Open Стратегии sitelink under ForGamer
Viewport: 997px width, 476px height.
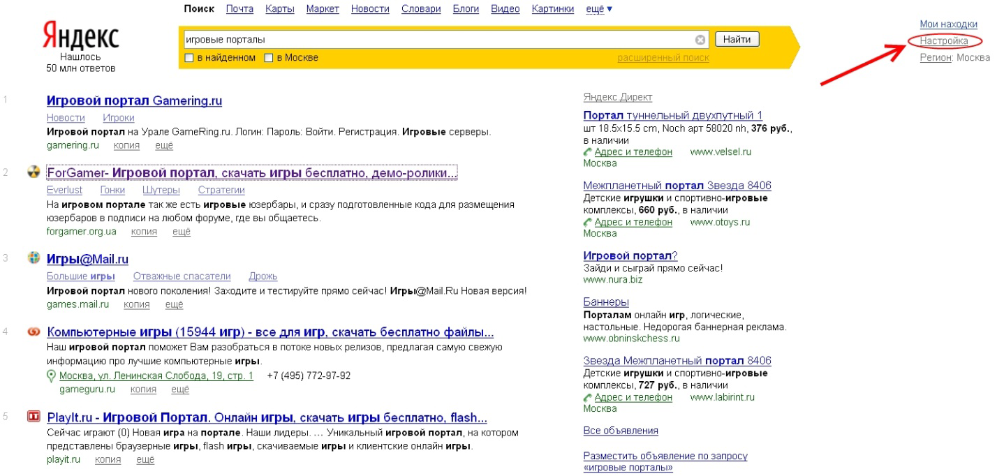point(221,190)
